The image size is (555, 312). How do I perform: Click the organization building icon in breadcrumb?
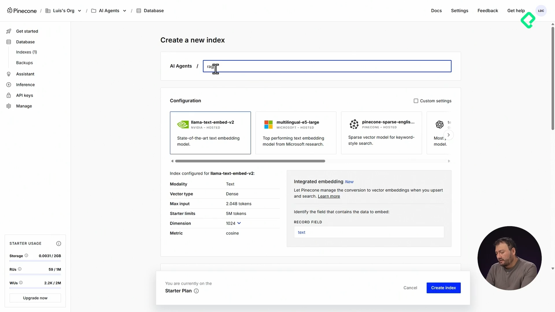pyautogui.click(x=48, y=11)
